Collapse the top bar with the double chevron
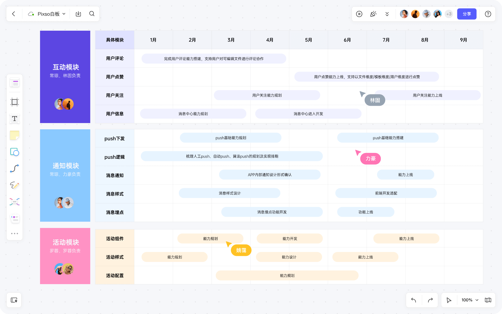The width and height of the screenshot is (502, 314). tap(387, 14)
